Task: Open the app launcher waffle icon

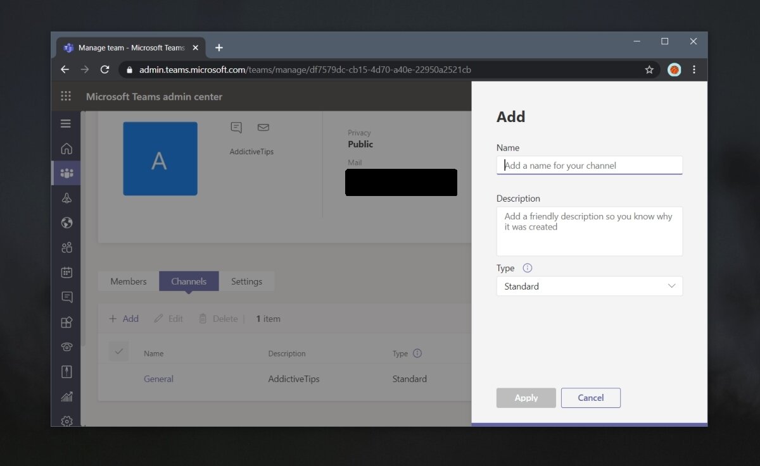Action: pyautogui.click(x=66, y=96)
